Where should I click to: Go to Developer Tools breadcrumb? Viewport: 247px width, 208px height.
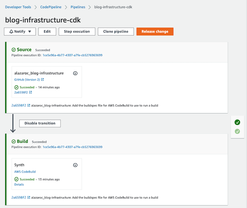[18, 7]
